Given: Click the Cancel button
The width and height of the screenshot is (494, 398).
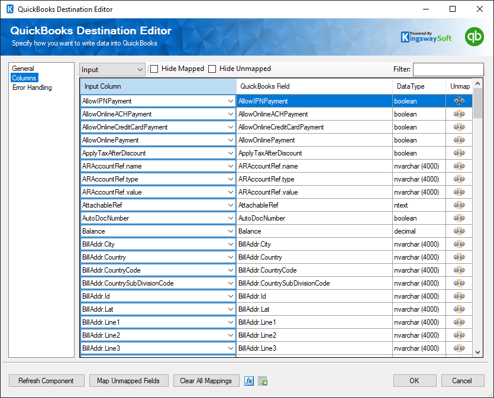Looking at the screenshot, I should tap(462, 381).
